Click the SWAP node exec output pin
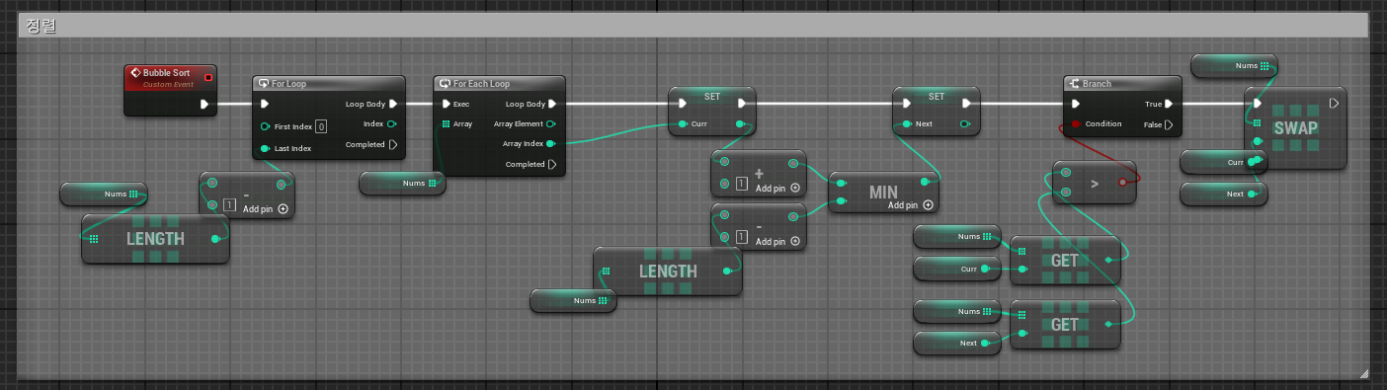This screenshot has width=1387, height=390. tap(1334, 103)
